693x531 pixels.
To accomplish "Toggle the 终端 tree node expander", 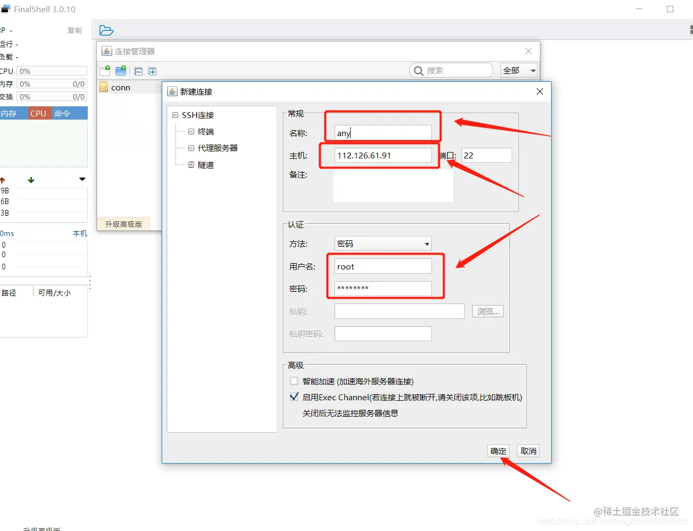I will 191,131.
